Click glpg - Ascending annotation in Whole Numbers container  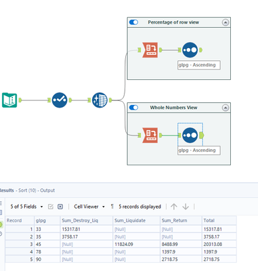click(x=199, y=150)
